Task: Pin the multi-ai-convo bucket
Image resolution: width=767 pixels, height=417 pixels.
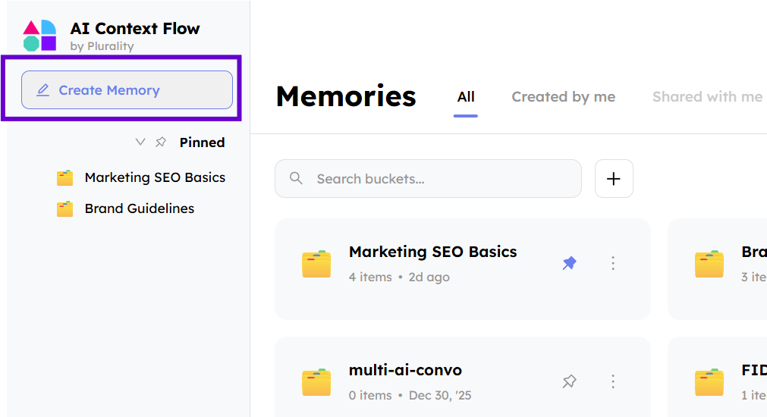Action: 569,381
